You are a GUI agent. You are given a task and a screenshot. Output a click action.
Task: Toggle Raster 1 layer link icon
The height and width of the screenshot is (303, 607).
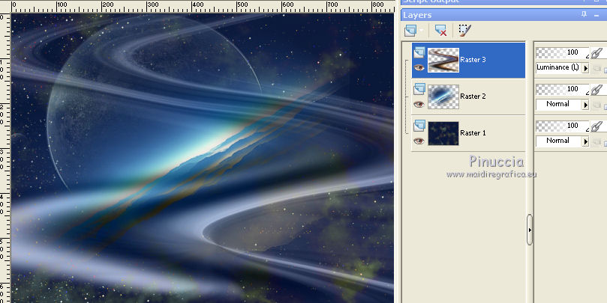click(x=597, y=126)
